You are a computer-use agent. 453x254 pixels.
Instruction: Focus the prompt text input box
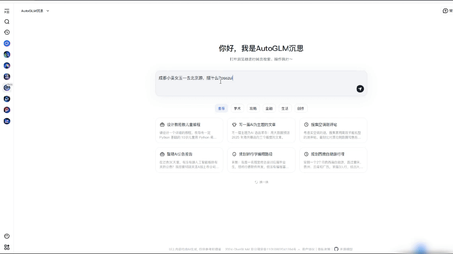click(x=261, y=84)
